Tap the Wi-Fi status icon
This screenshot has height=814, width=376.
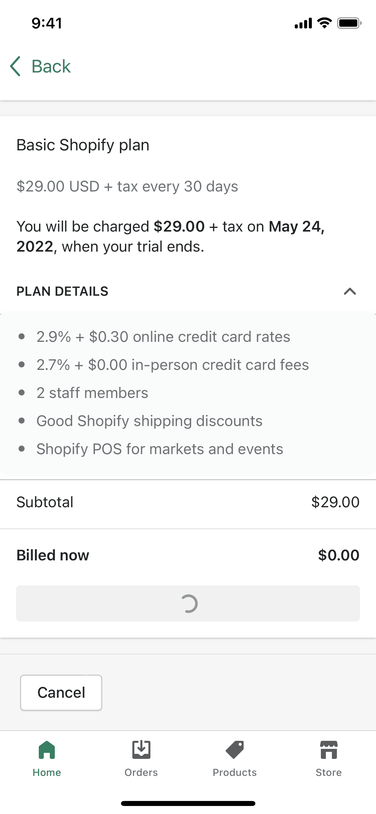[x=324, y=23]
